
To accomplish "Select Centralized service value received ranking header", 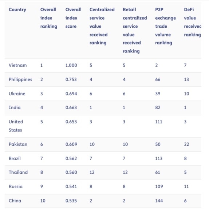I will pyautogui.click(x=102, y=26).
